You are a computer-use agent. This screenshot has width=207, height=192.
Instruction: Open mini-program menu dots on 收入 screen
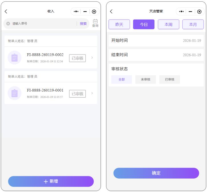click(x=76, y=11)
